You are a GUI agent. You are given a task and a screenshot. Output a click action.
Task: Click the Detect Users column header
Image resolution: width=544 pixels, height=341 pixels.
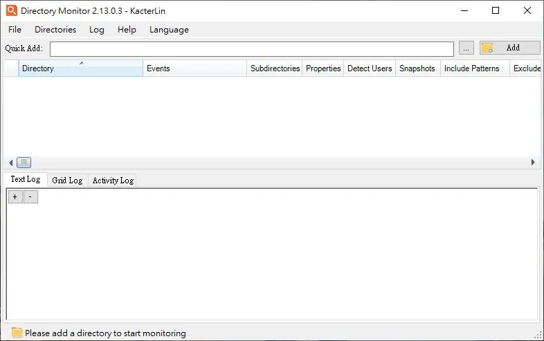370,68
